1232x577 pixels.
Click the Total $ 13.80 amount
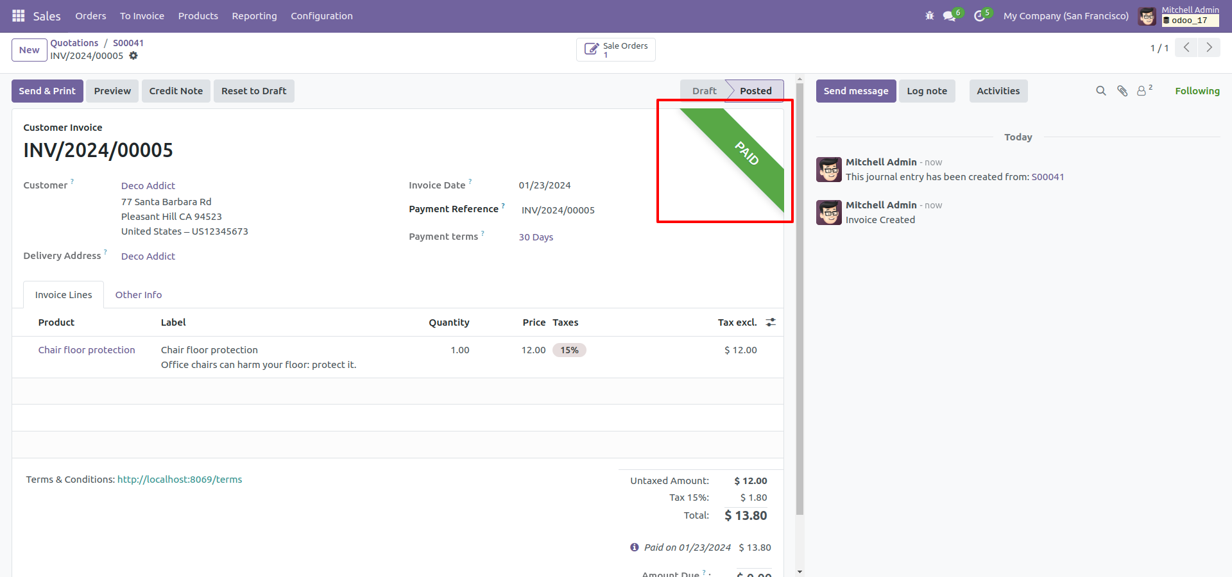pyautogui.click(x=746, y=515)
